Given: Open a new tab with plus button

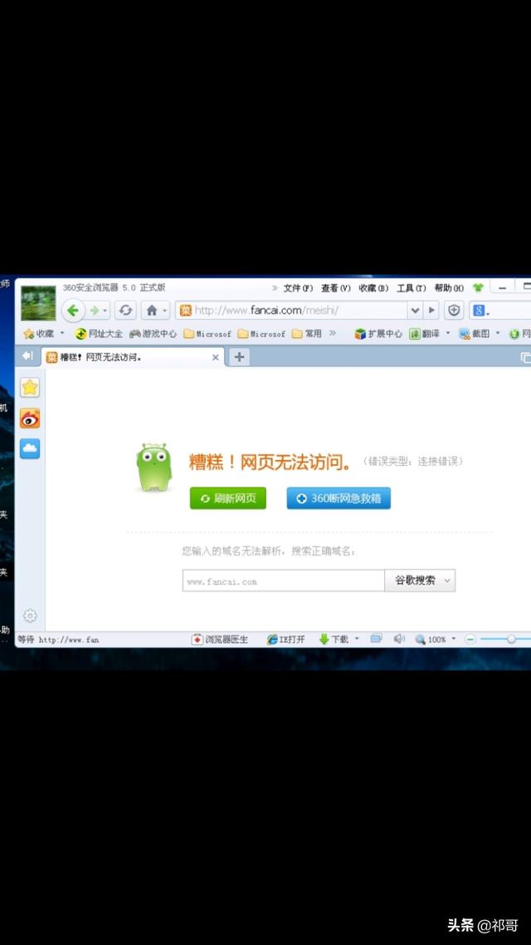Looking at the screenshot, I should [x=239, y=357].
